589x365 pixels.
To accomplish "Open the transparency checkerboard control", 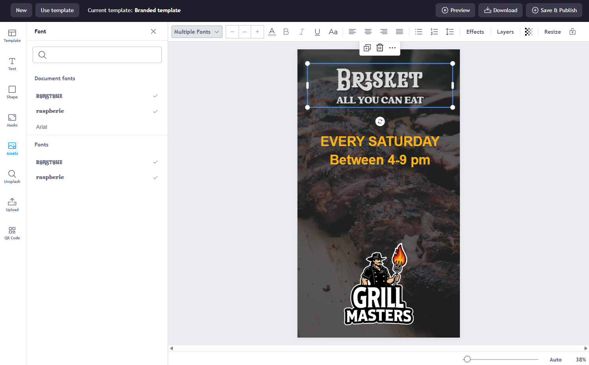I will tap(528, 31).
